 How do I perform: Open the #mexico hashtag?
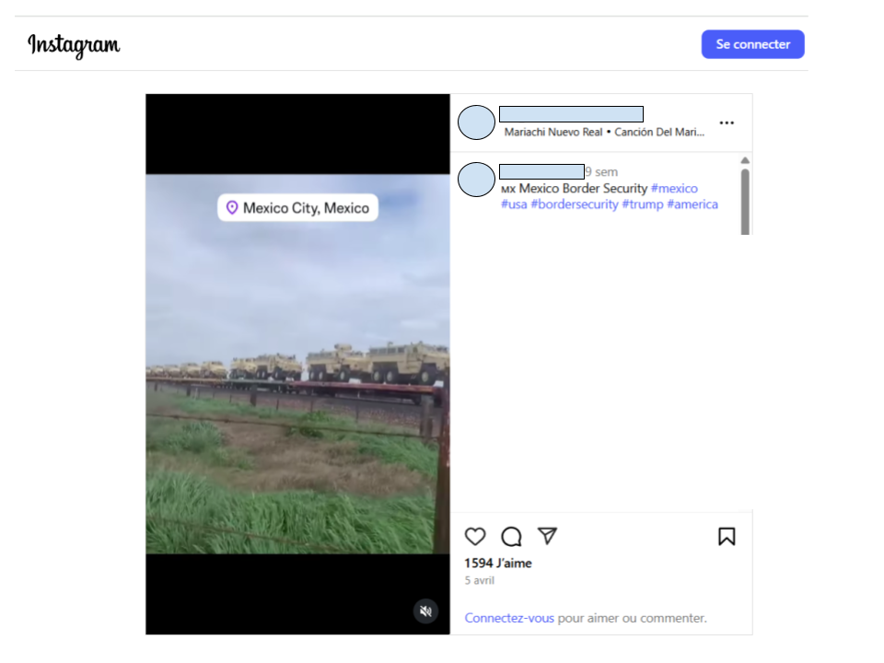click(x=674, y=188)
